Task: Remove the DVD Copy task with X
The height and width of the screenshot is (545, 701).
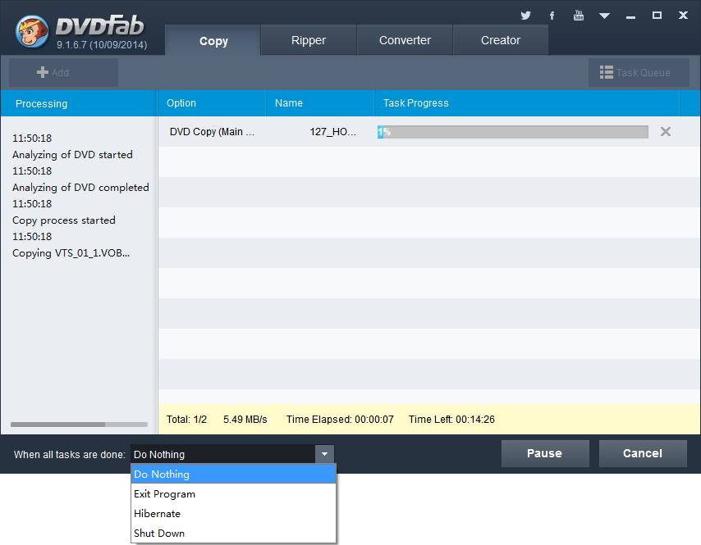Action: coord(666,132)
